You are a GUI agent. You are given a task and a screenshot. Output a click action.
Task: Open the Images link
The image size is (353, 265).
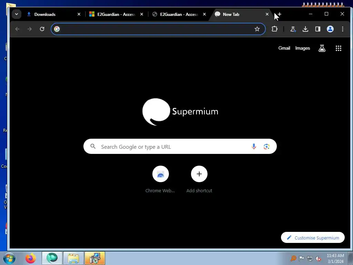tap(303, 48)
